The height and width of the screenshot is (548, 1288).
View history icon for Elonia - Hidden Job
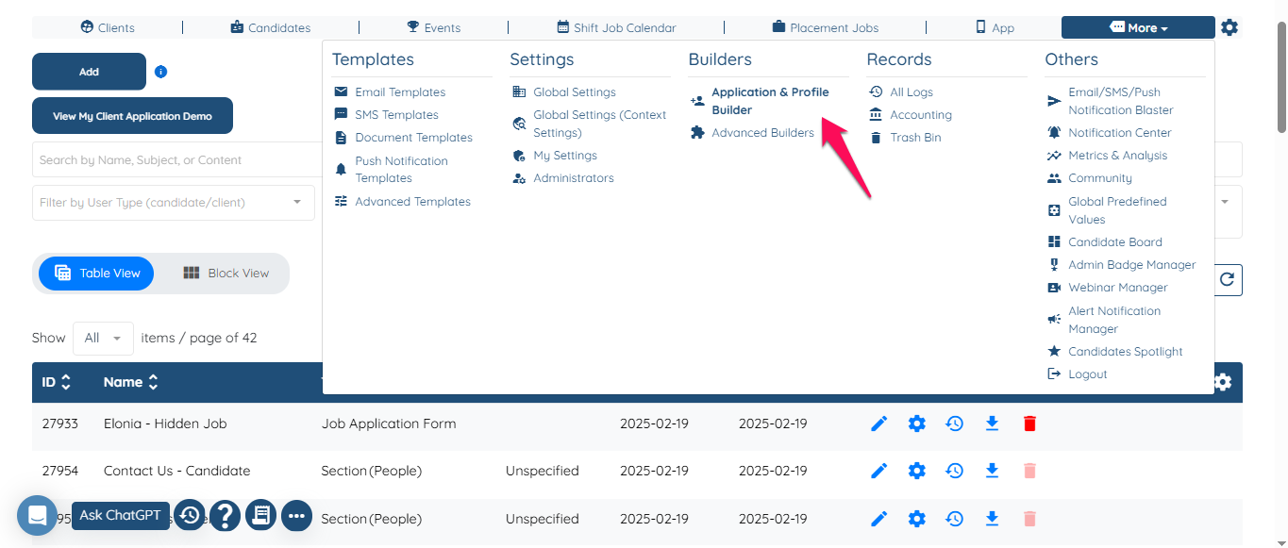(x=954, y=423)
